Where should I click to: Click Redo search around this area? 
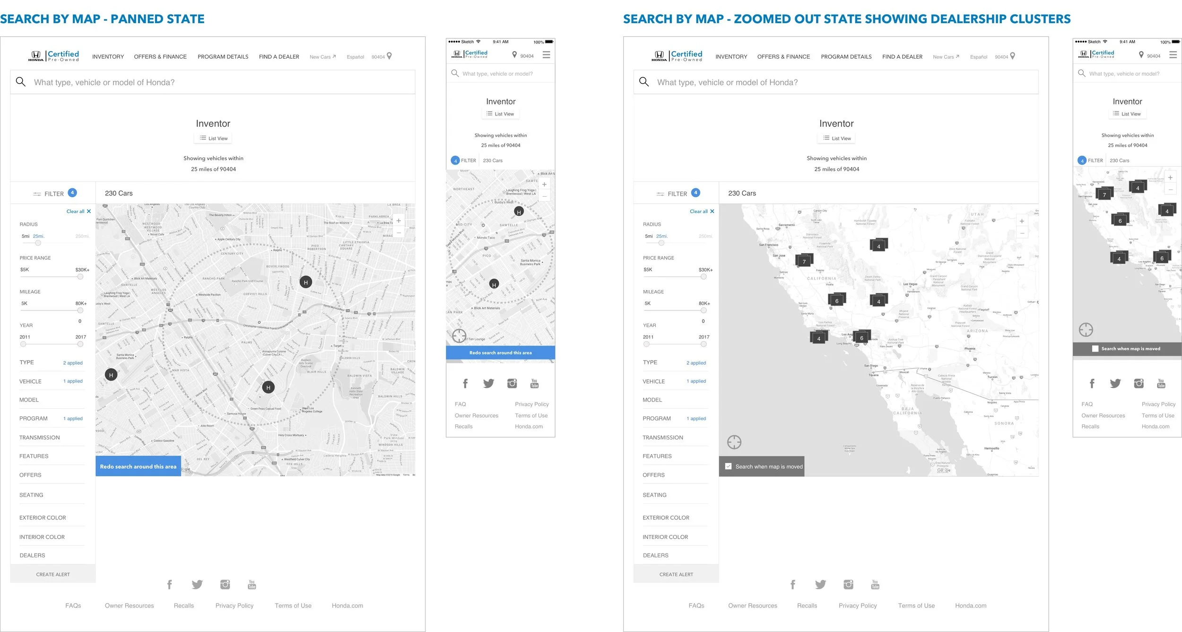coord(138,466)
